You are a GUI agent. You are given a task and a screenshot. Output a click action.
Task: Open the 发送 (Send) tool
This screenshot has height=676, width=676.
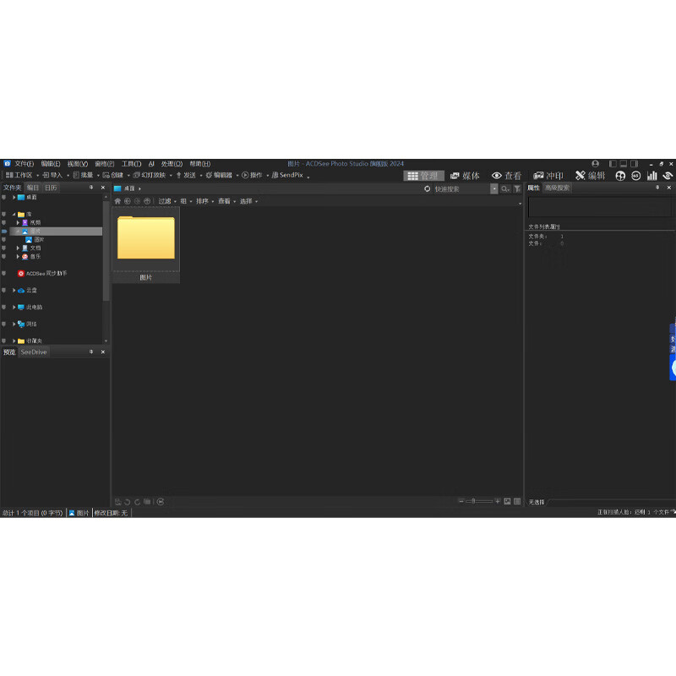click(x=186, y=177)
